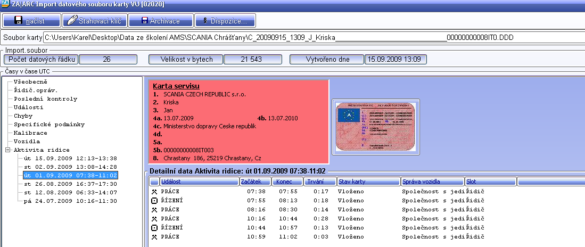Viewport: 585px width, 247px height.
Task: Click the work icon in the 08:16 PRÁCE row
Action: [x=154, y=210]
